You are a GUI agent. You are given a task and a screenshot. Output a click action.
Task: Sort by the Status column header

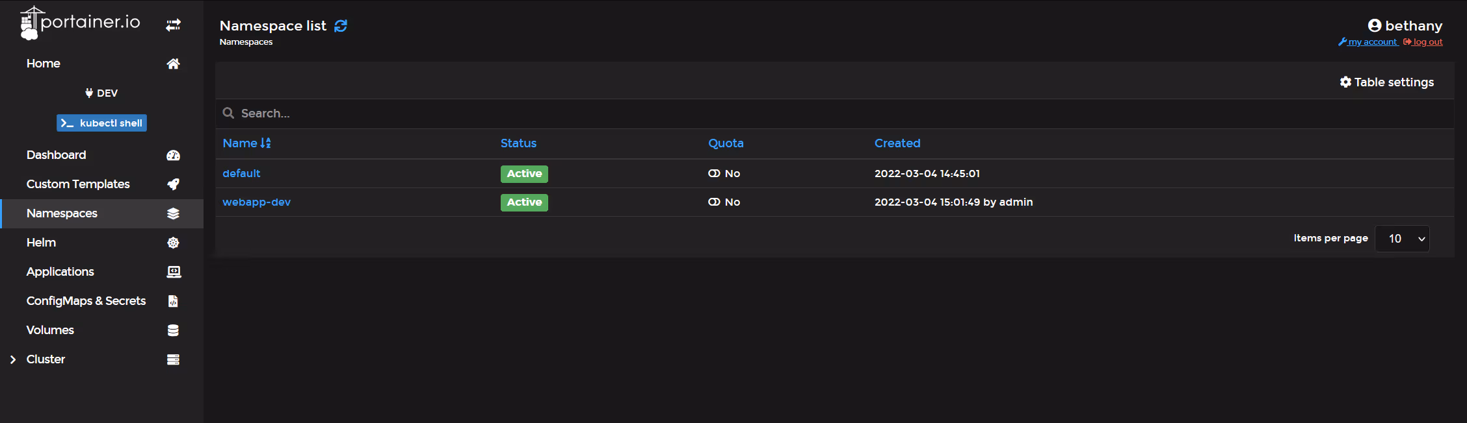518,143
